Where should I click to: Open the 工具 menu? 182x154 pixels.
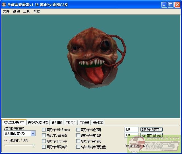pyautogui.click(x=26, y=11)
